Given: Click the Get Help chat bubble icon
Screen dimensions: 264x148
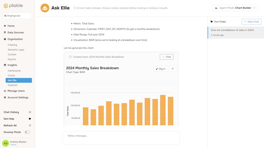Looking at the screenshot, I should [x=30, y=119].
